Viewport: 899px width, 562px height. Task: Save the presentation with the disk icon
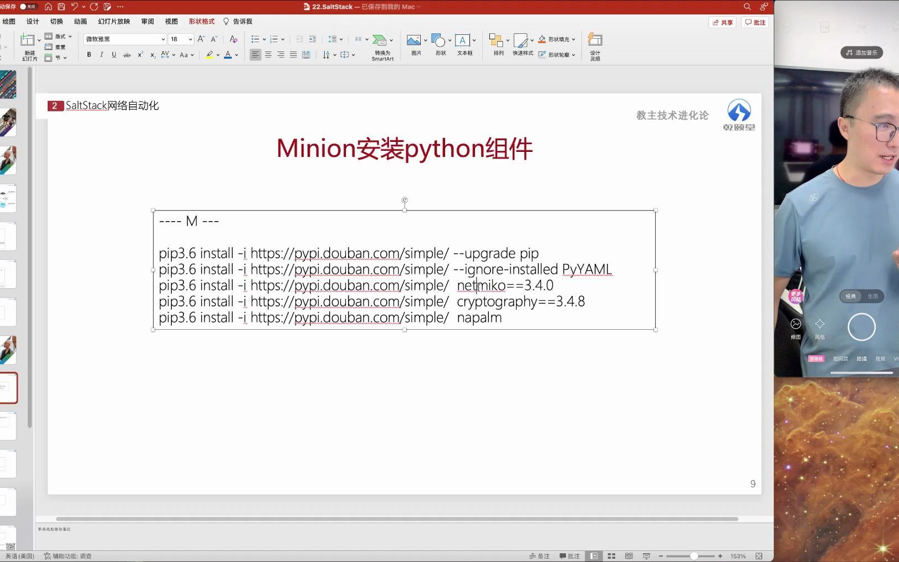coord(61,7)
